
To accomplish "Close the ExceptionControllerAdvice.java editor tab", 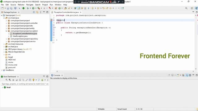I will point(80,12).
